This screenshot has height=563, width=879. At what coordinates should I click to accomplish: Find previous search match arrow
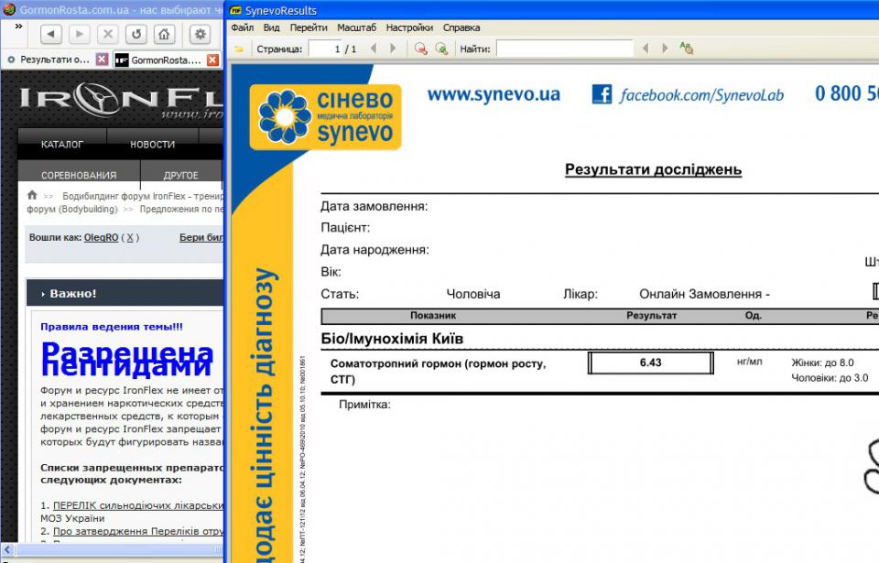click(646, 49)
